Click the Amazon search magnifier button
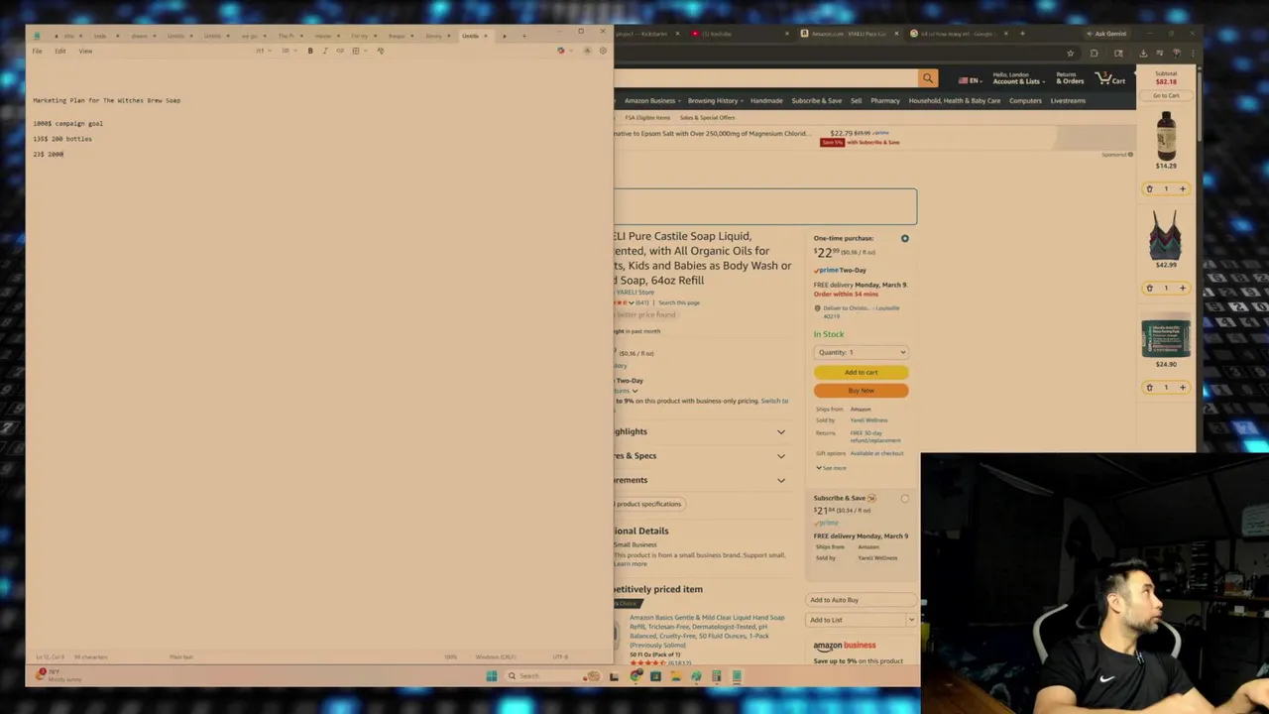Image resolution: width=1269 pixels, height=714 pixels. [x=928, y=78]
